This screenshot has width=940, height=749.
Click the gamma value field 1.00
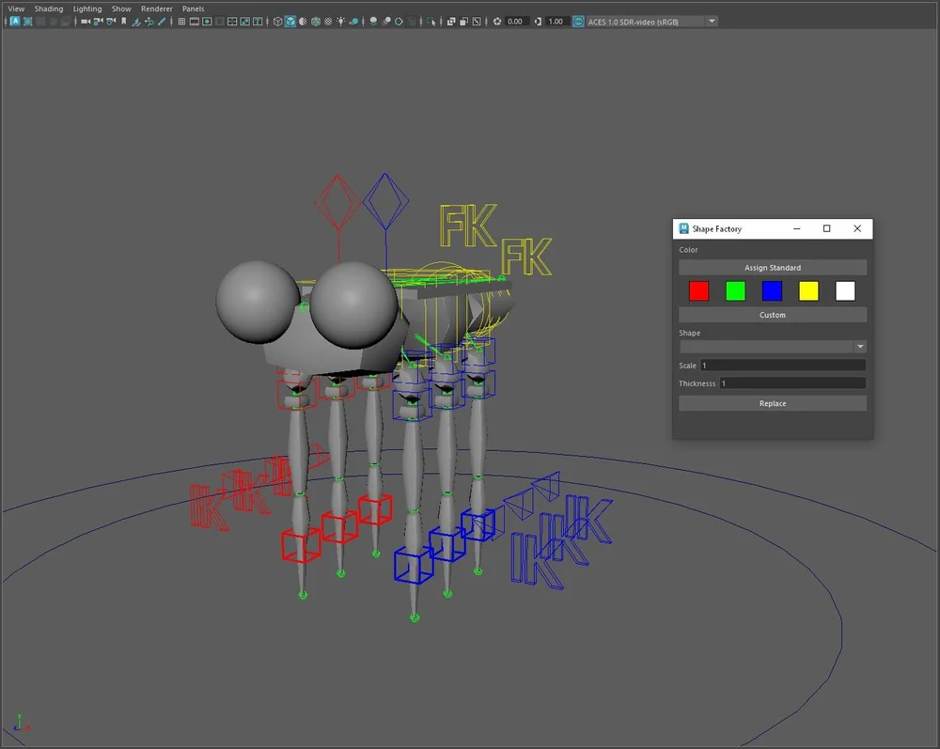556,22
